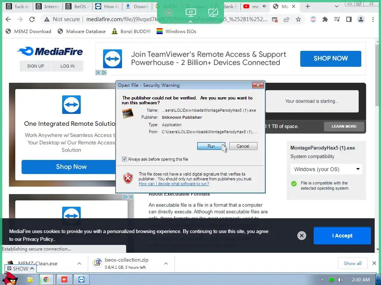This screenshot has width=381, height=285.
Task: Click the green network icon in tray
Action: 331,280
